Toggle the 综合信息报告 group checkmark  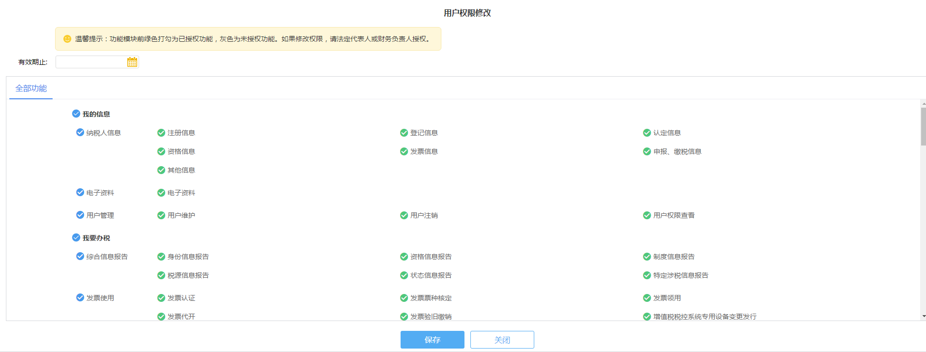pyautogui.click(x=80, y=256)
